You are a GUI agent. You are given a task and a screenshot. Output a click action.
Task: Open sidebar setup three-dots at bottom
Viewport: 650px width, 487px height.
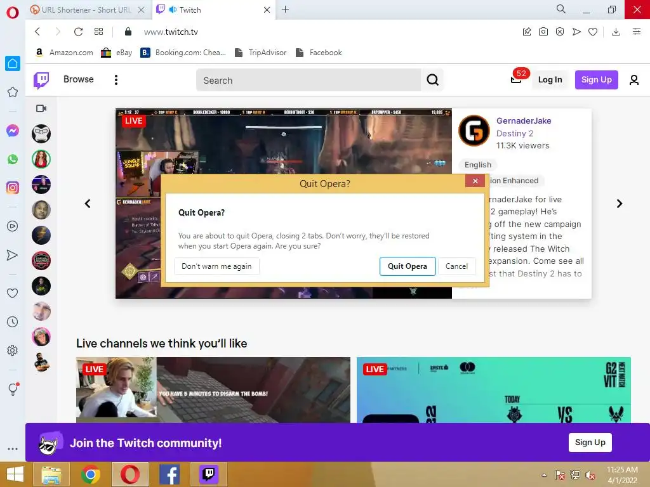[13, 449]
